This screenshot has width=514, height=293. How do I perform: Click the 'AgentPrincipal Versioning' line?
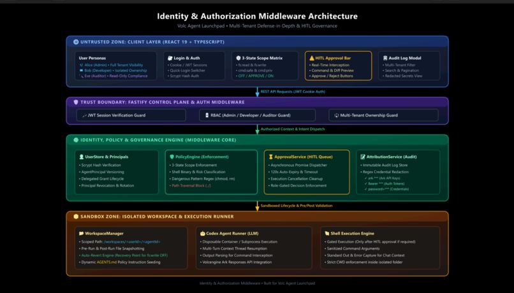coord(101,172)
